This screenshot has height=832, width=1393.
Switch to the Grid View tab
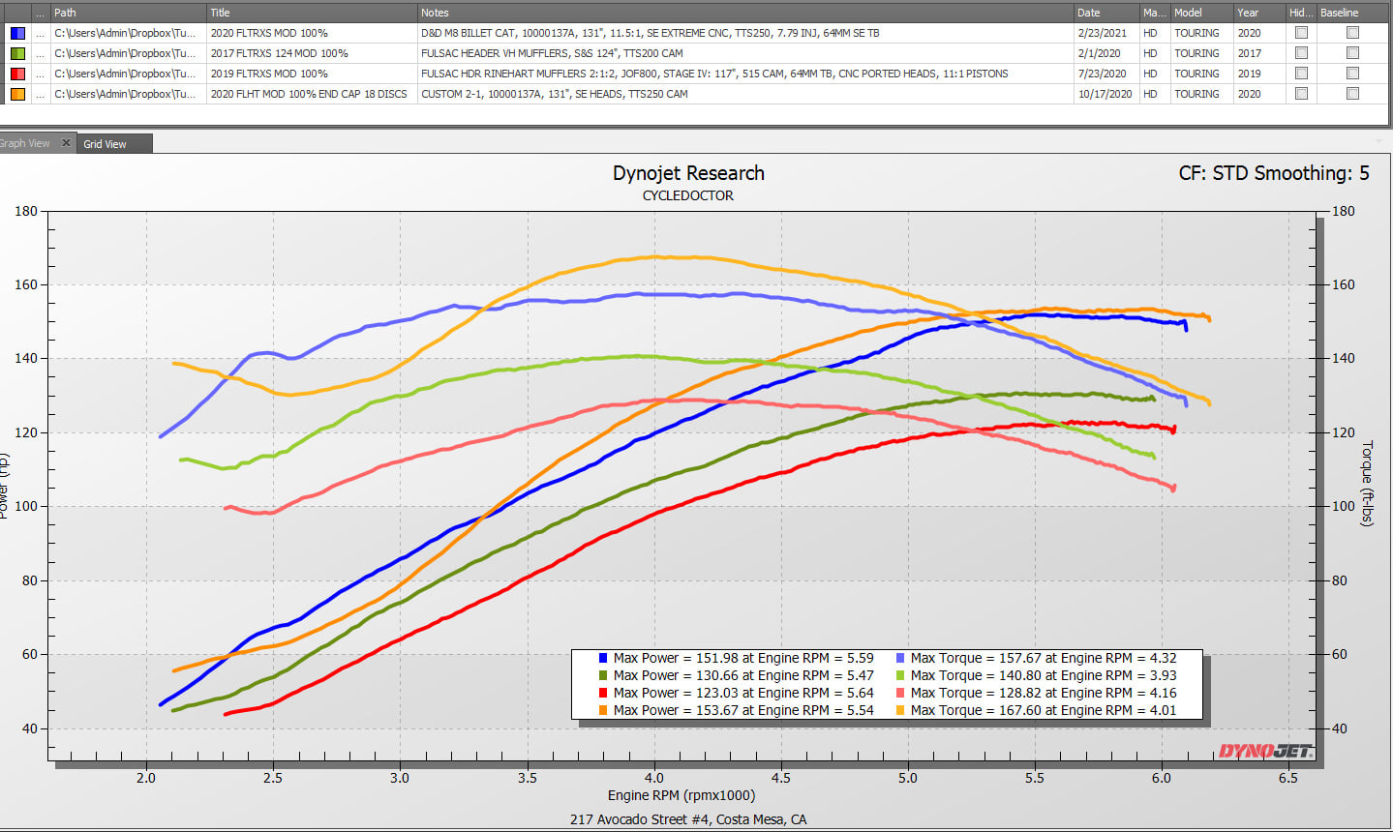[x=106, y=144]
